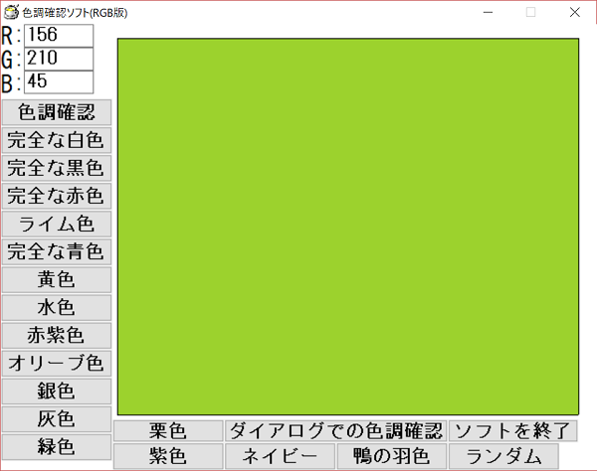
Task: Select the 紫色 button
Action: tap(168, 456)
